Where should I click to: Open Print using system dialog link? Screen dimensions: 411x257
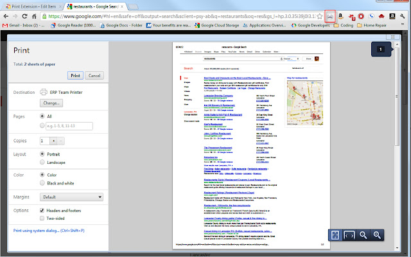pos(49,231)
